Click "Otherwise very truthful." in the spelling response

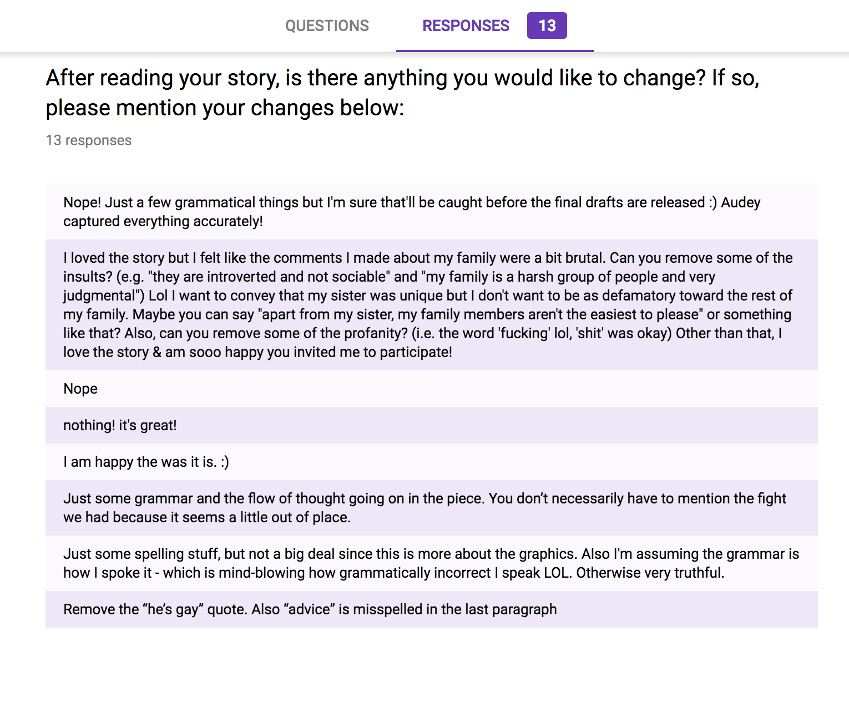point(650,573)
